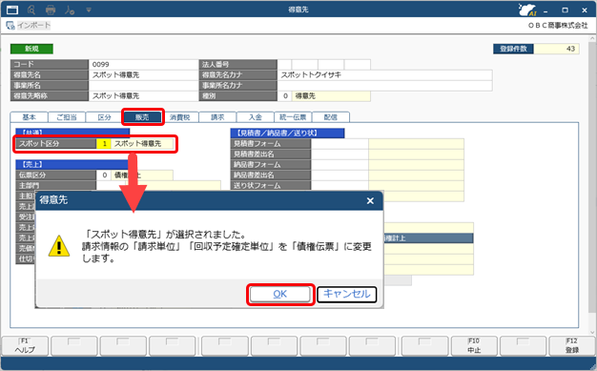Maximize the 得意先 window
This screenshot has width=597, height=371.
[565, 10]
